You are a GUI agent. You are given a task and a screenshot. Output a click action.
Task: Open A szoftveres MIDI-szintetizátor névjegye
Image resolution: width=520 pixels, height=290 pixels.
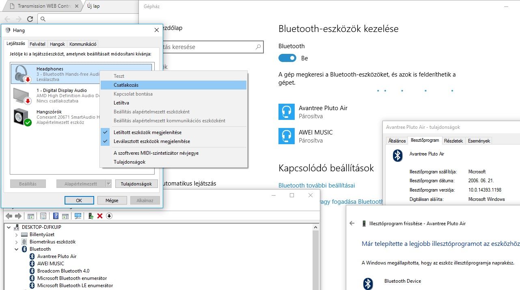point(174,153)
